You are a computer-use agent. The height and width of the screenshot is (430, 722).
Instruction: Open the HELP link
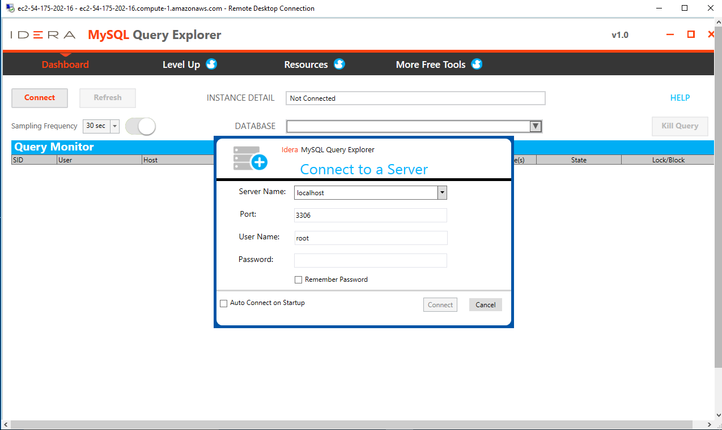point(679,97)
